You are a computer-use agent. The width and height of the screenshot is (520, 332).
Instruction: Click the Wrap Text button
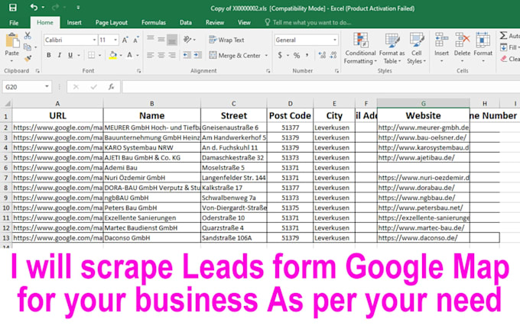(x=227, y=40)
